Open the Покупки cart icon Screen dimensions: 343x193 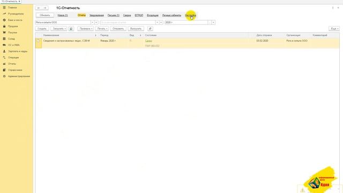pyautogui.click(x=4, y=32)
